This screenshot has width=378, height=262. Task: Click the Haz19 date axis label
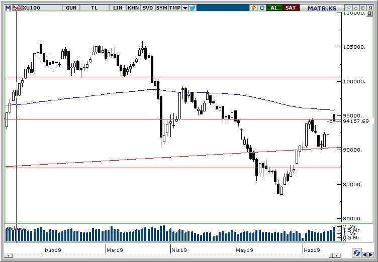coord(312,250)
